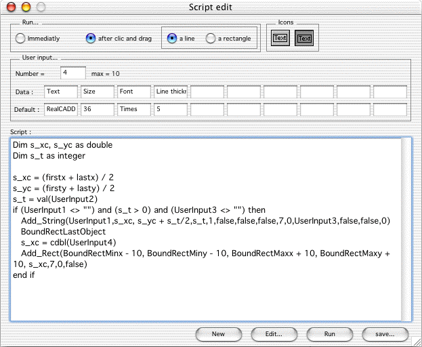Click 'Dim s_xc, s_yc as double' line
This screenshot has height=347, width=422.
(x=63, y=145)
